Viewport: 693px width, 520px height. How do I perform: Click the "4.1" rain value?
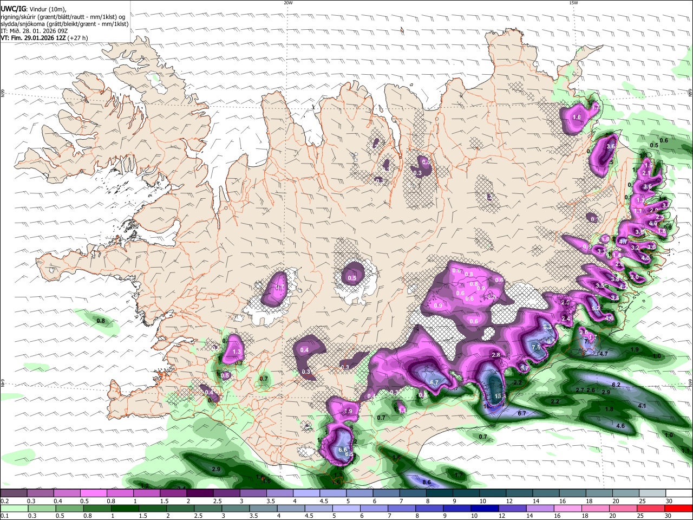pos(642,406)
